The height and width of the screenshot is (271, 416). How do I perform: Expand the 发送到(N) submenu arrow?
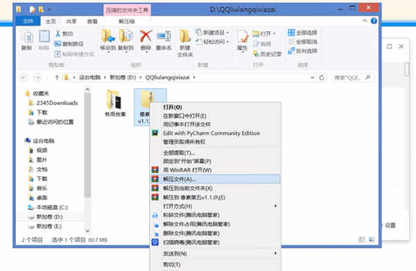pos(275,253)
